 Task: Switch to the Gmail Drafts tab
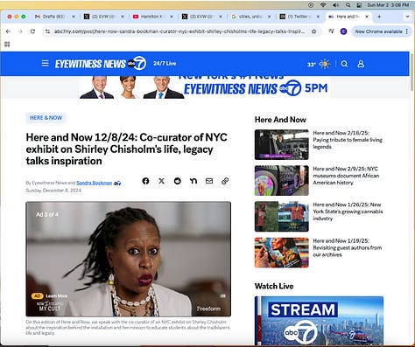pos(54,17)
